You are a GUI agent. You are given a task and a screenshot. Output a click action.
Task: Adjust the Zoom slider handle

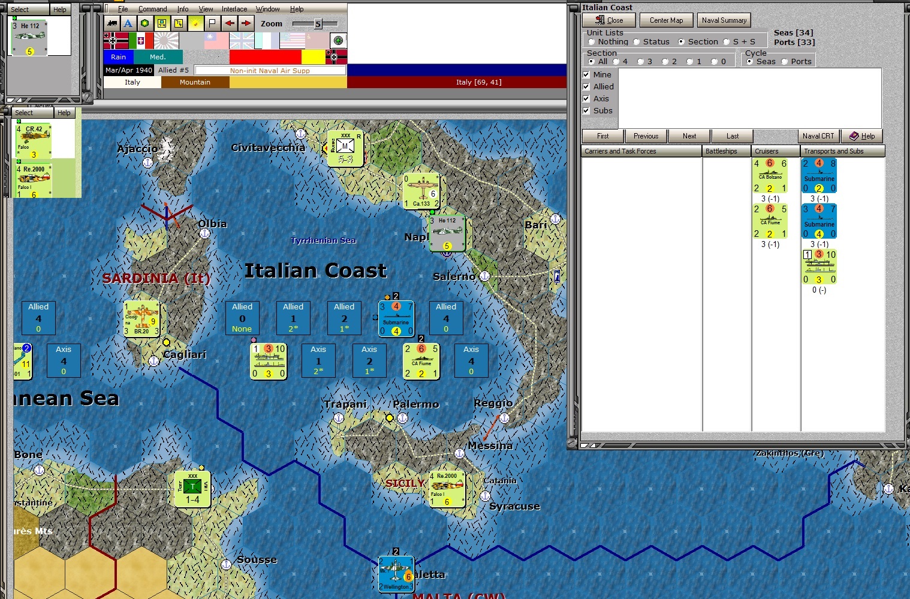(x=318, y=24)
